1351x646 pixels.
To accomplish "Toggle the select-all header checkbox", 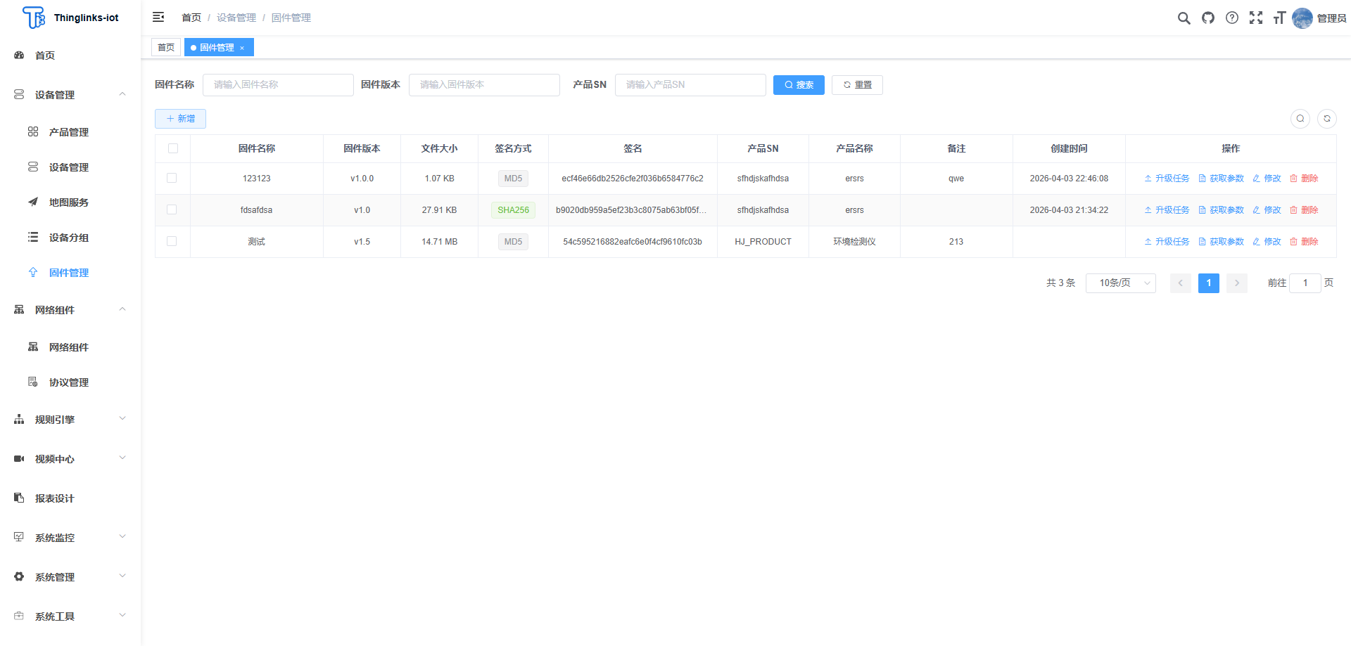I will click(x=173, y=148).
